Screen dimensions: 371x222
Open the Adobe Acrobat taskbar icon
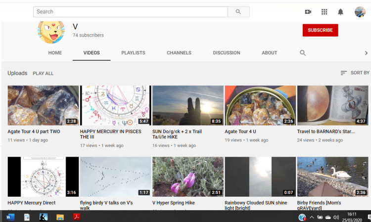pos(77,217)
